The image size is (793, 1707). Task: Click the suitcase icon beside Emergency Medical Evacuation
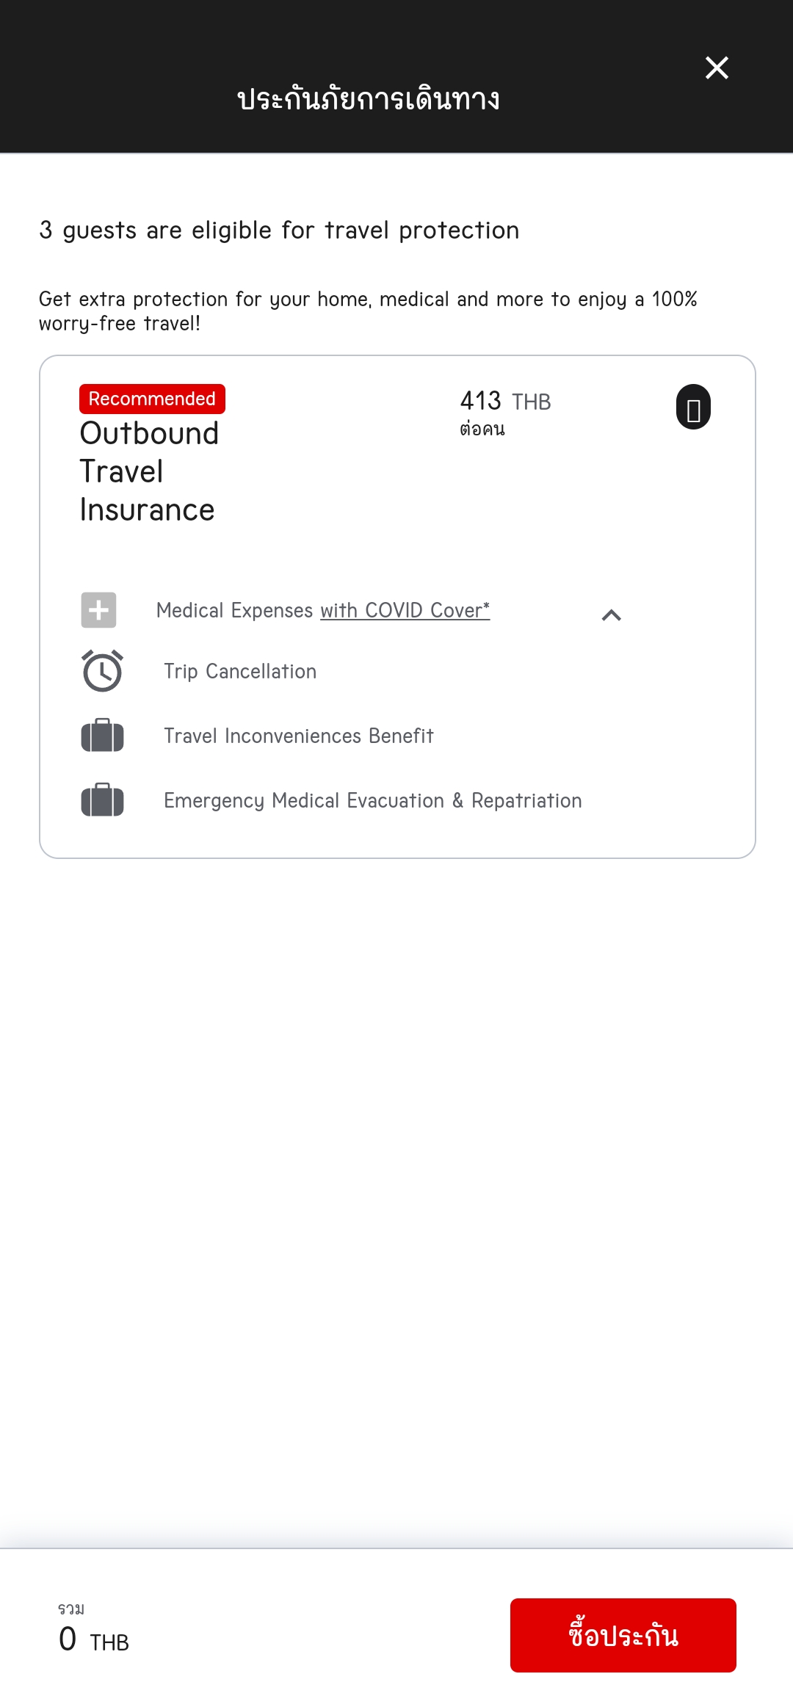coord(102,800)
